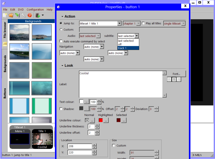215x159 pixels.
Task: Click the Burn DVD toolbar icon
Action: click(x=30, y=15)
